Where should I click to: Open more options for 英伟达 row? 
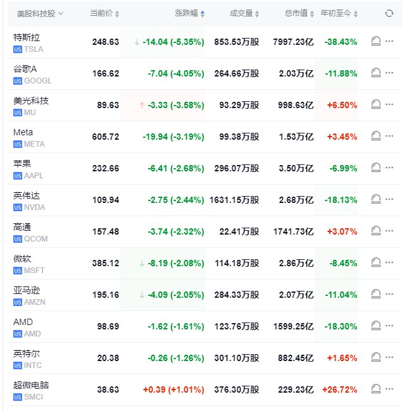click(389, 199)
